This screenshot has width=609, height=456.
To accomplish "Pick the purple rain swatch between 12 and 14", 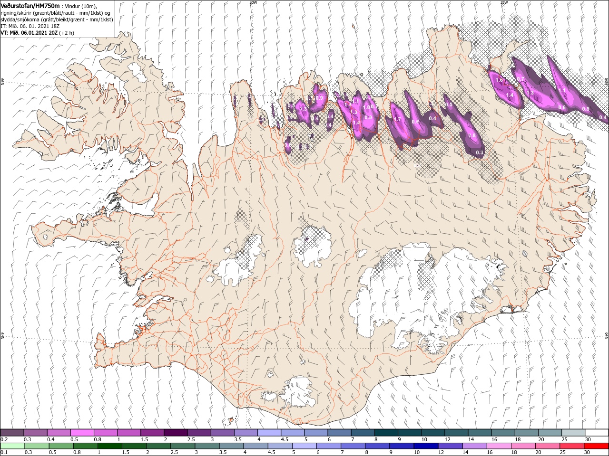I will pos(451,446).
